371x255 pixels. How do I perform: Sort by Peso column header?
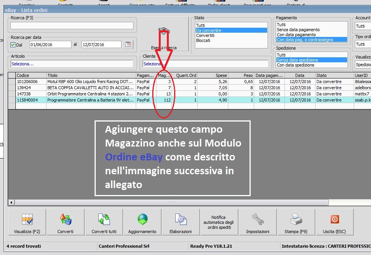(241, 75)
